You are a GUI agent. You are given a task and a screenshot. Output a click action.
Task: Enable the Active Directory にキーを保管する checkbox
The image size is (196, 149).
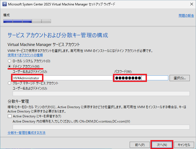point(10,116)
